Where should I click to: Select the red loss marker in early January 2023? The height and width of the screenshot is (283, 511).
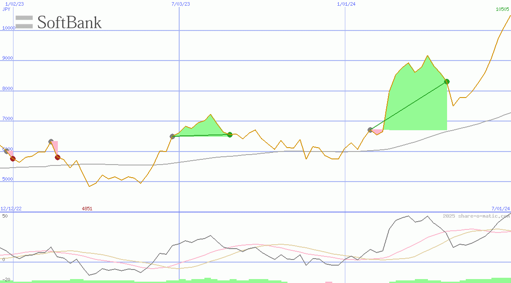[13, 158]
